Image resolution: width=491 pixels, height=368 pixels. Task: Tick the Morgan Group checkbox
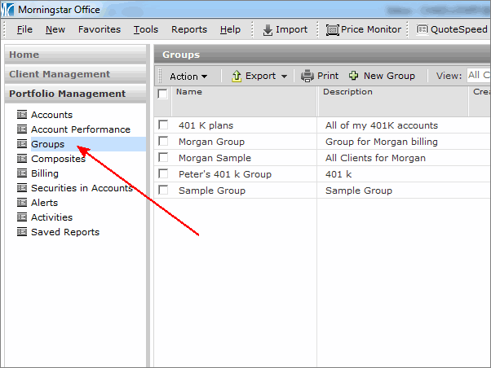tap(163, 142)
